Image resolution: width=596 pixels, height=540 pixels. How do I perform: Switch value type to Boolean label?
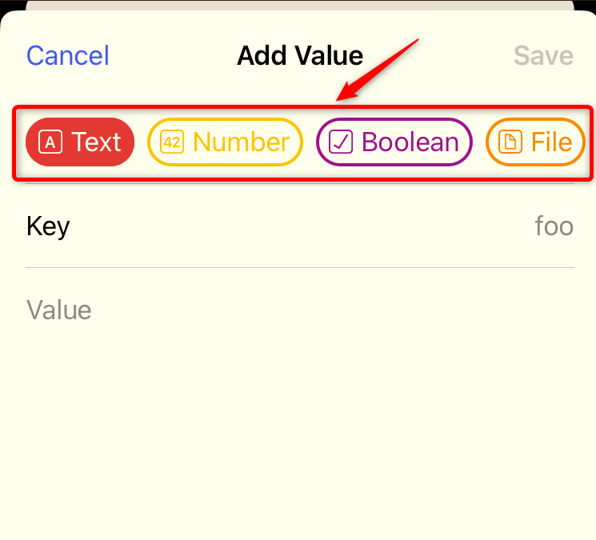(410, 142)
